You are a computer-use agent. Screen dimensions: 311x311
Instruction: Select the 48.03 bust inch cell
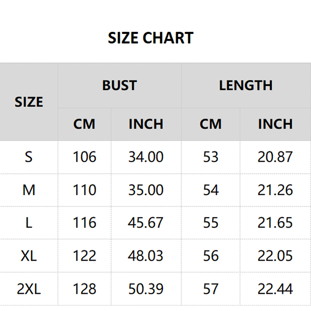pyautogui.click(x=146, y=256)
